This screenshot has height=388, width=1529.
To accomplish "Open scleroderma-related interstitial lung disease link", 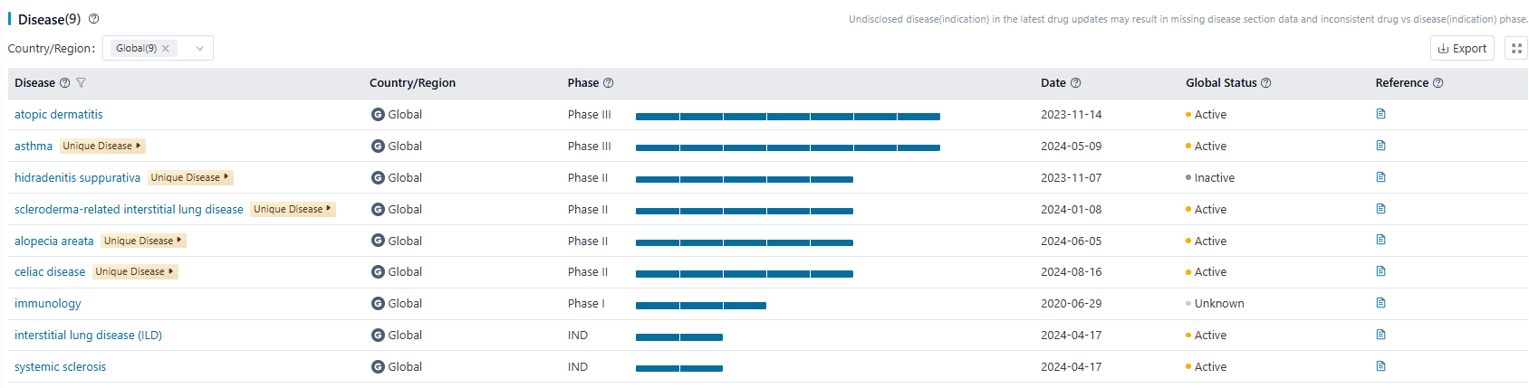I will coord(129,209).
